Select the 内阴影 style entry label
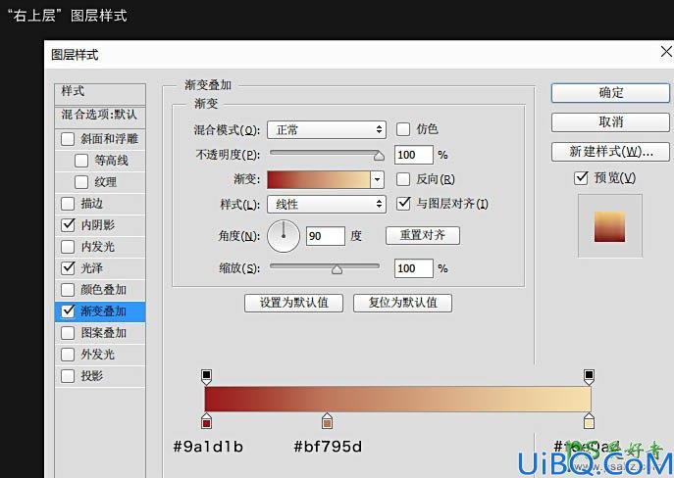Viewport: 674px width, 478px height. pos(97,225)
